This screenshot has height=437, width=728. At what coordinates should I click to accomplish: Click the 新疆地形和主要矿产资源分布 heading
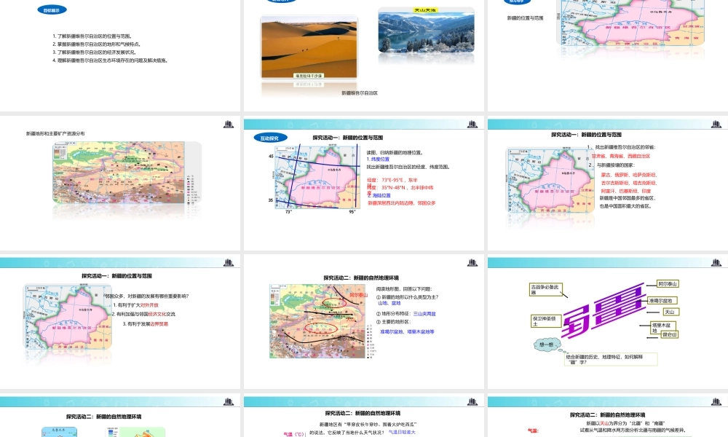point(55,134)
